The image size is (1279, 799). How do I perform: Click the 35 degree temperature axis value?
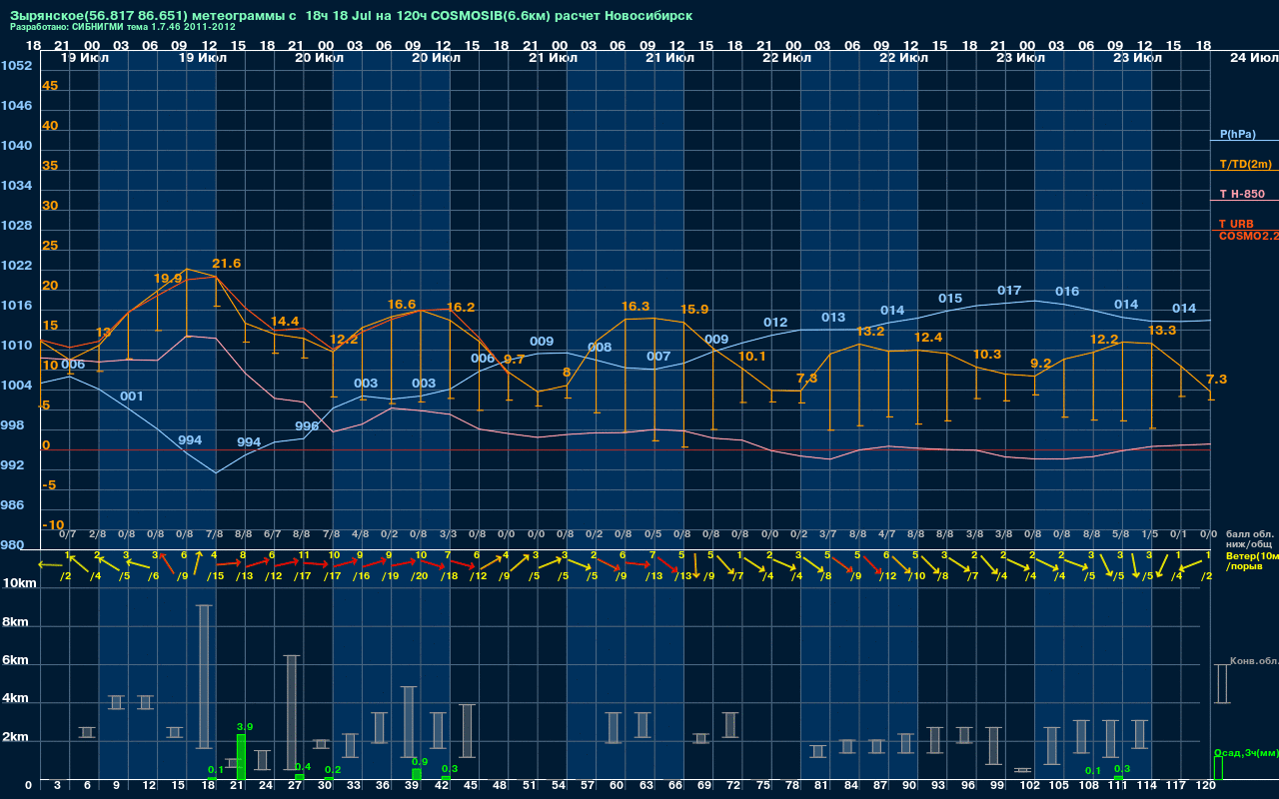[50, 166]
